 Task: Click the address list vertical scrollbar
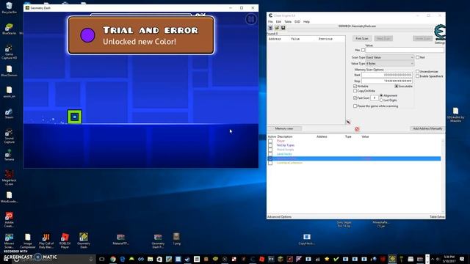click(443, 175)
